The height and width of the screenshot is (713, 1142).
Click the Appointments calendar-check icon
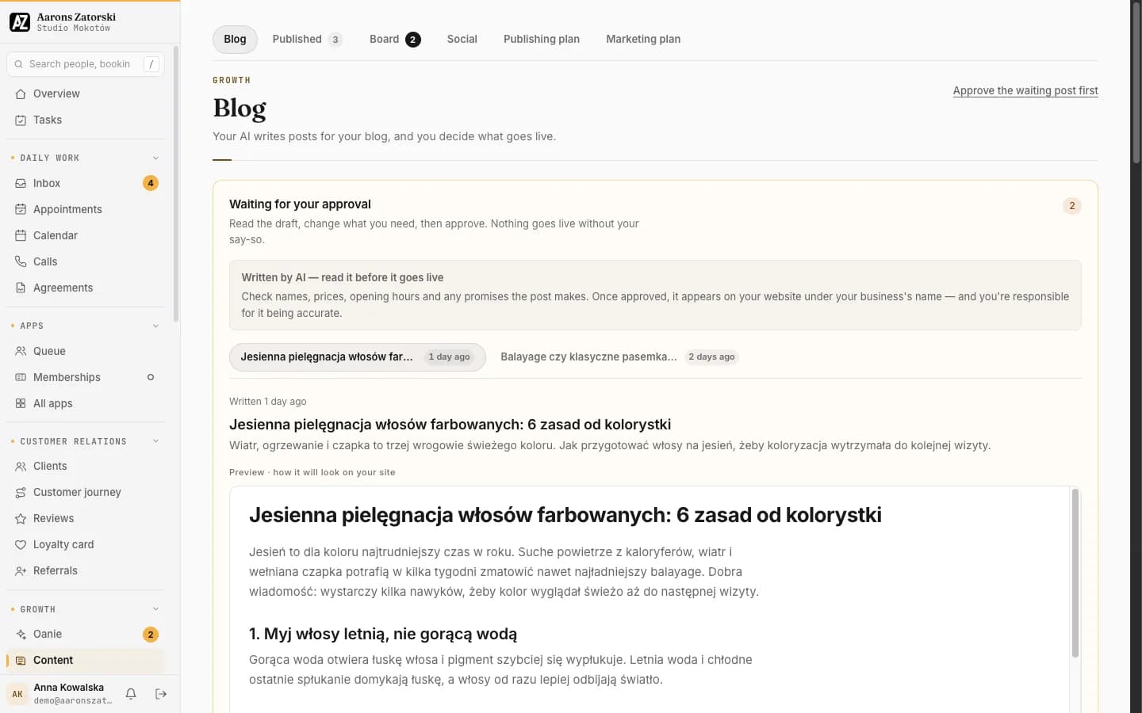coord(21,209)
